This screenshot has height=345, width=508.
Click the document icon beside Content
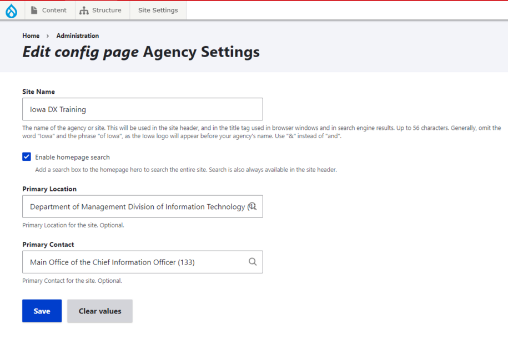pos(34,10)
